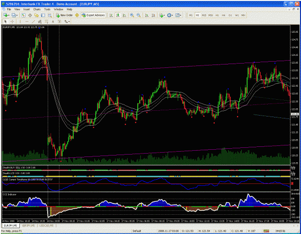Switch to H4 timeframe
The image size is (301, 234).
(x=223, y=15)
